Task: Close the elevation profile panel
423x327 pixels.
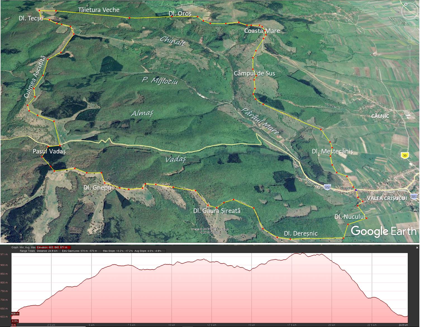Action: 417,248
